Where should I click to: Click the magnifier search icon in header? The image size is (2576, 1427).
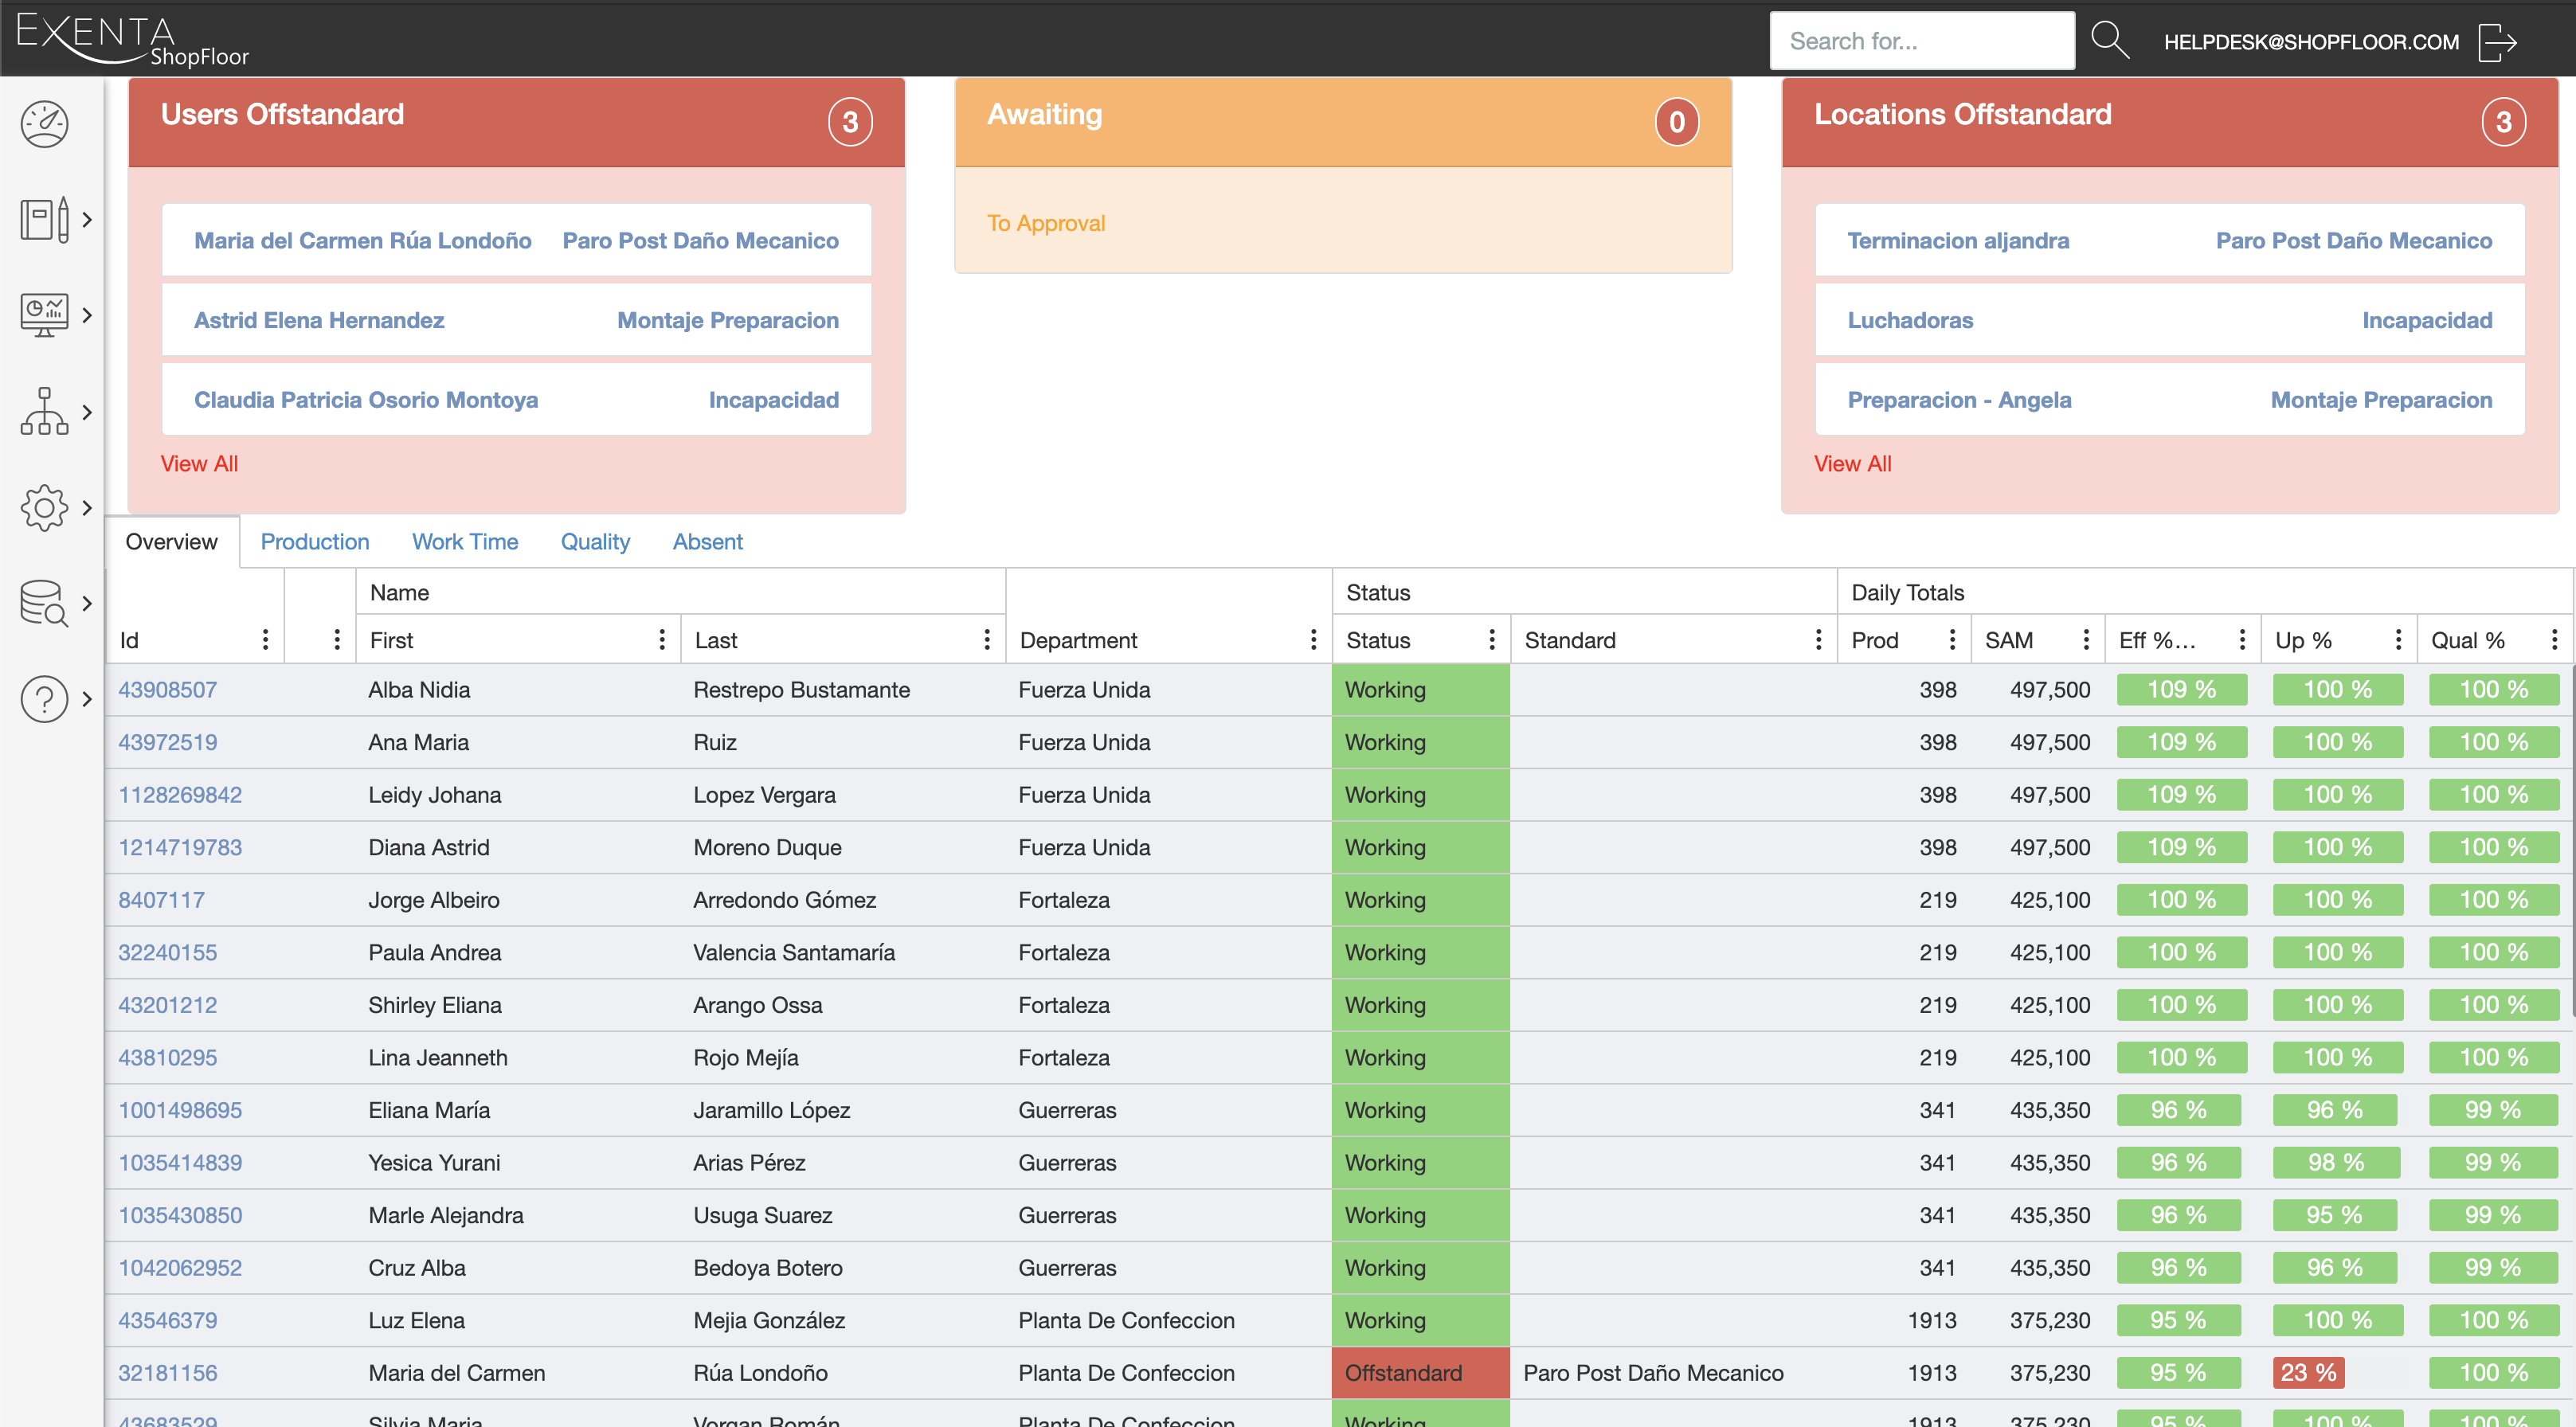2109,41
